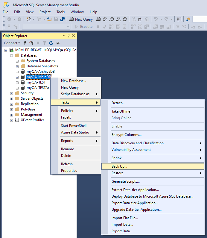Image resolution: width=207 pixels, height=238 pixels.
Task: Open the Shrink submenu
Action: click(x=153, y=158)
